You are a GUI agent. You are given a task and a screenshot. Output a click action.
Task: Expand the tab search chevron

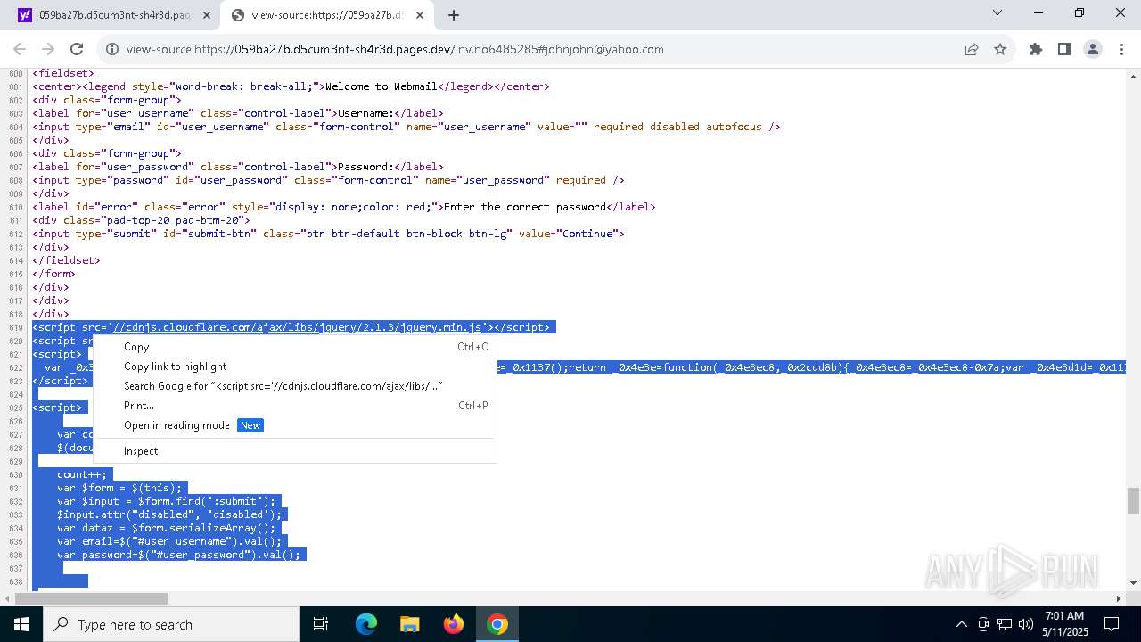click(x=997, y=12)
